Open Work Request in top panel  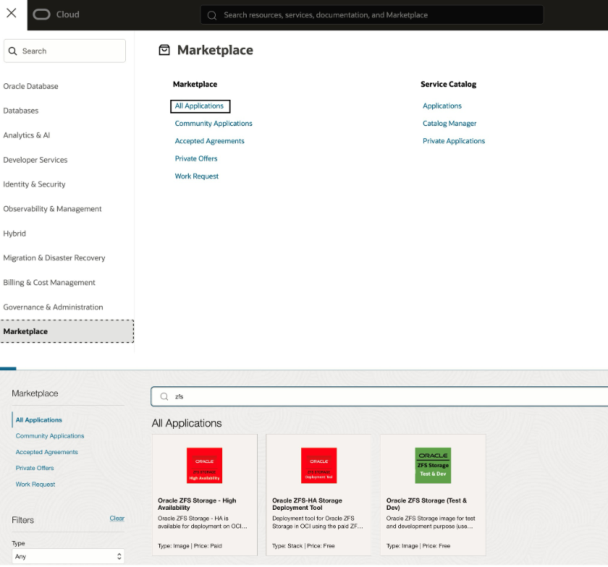tap(197, 176)
